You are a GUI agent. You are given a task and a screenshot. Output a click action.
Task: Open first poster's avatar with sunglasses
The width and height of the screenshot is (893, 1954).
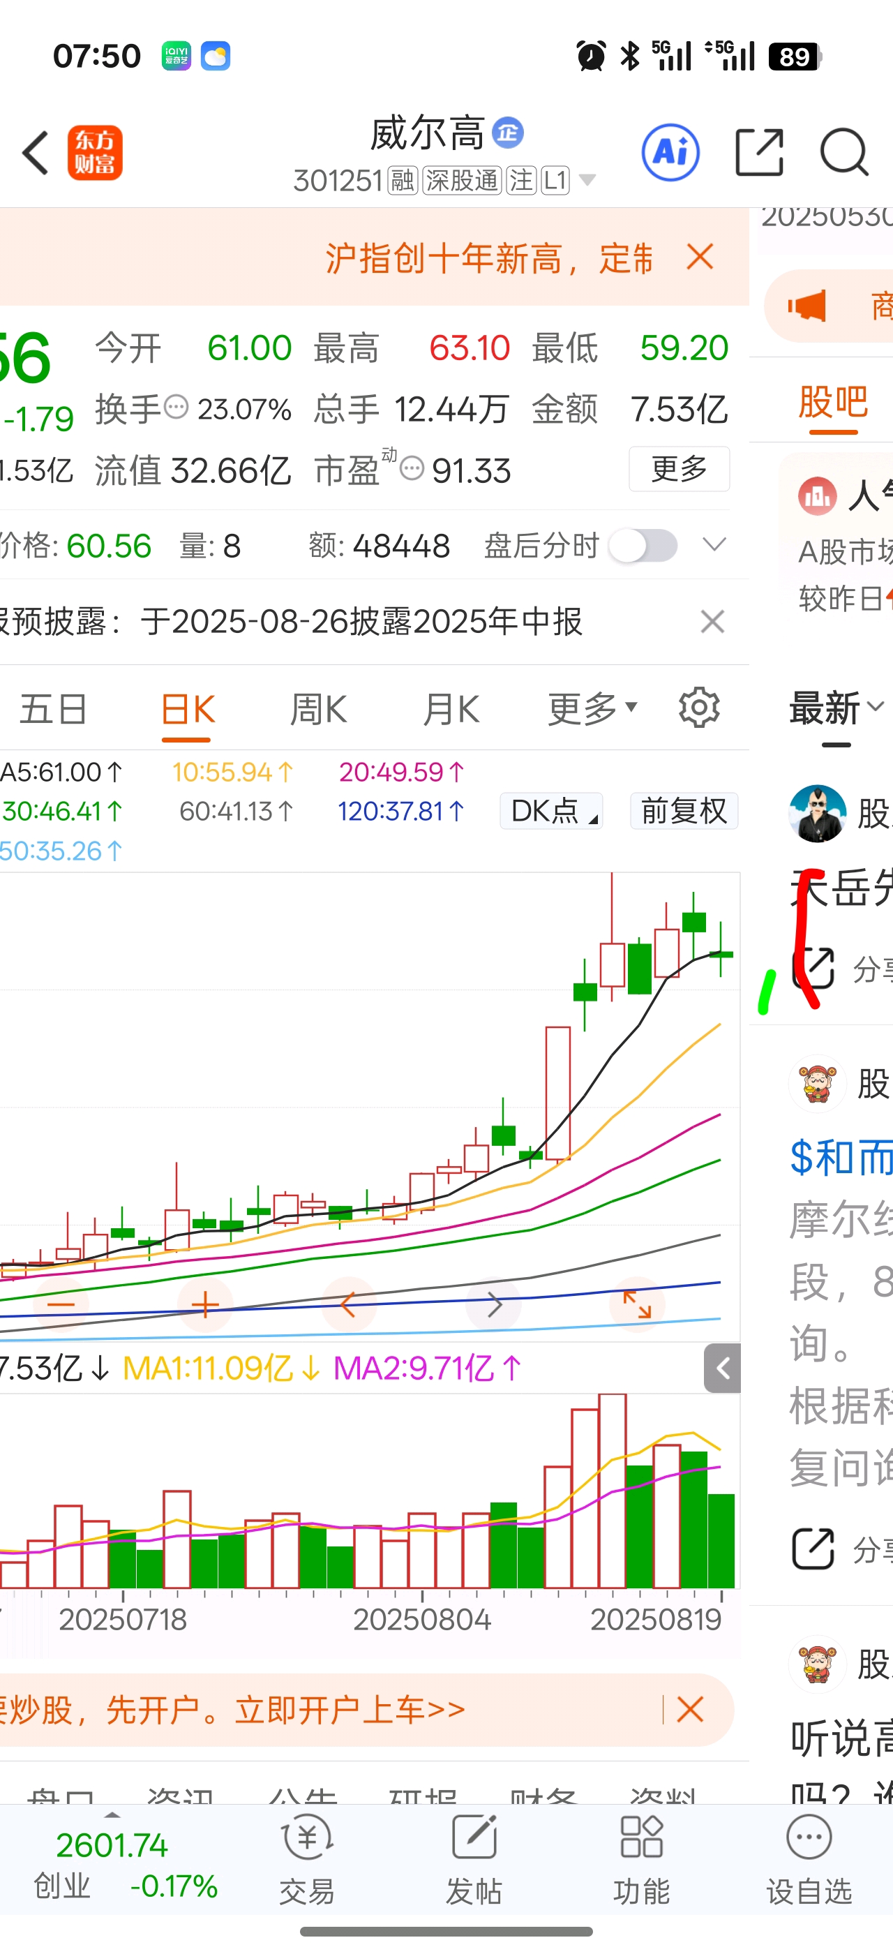point(817,813)
